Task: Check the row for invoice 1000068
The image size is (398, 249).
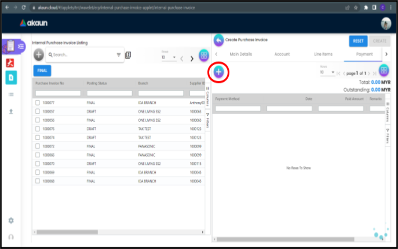Action: click(38, 181)
